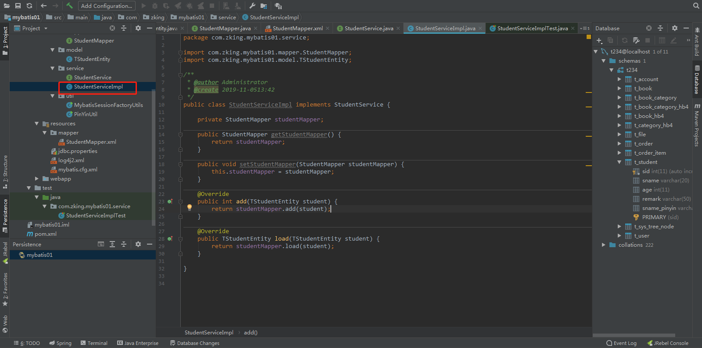702x348 pixels.
Task: Click the intention lightbulb in the editor
Action: pyautogui.click(x=190, y=207)
